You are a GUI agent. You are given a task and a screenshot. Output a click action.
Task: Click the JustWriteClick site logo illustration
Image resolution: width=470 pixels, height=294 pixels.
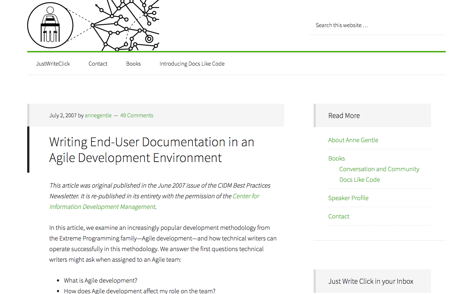click(50, 25)
